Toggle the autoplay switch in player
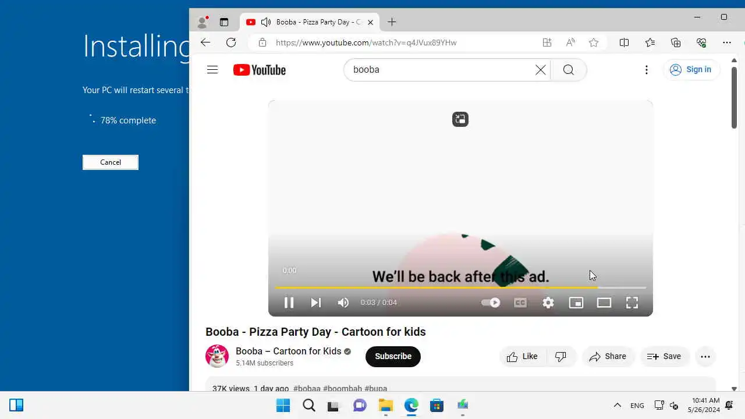 tap(491, 303)
